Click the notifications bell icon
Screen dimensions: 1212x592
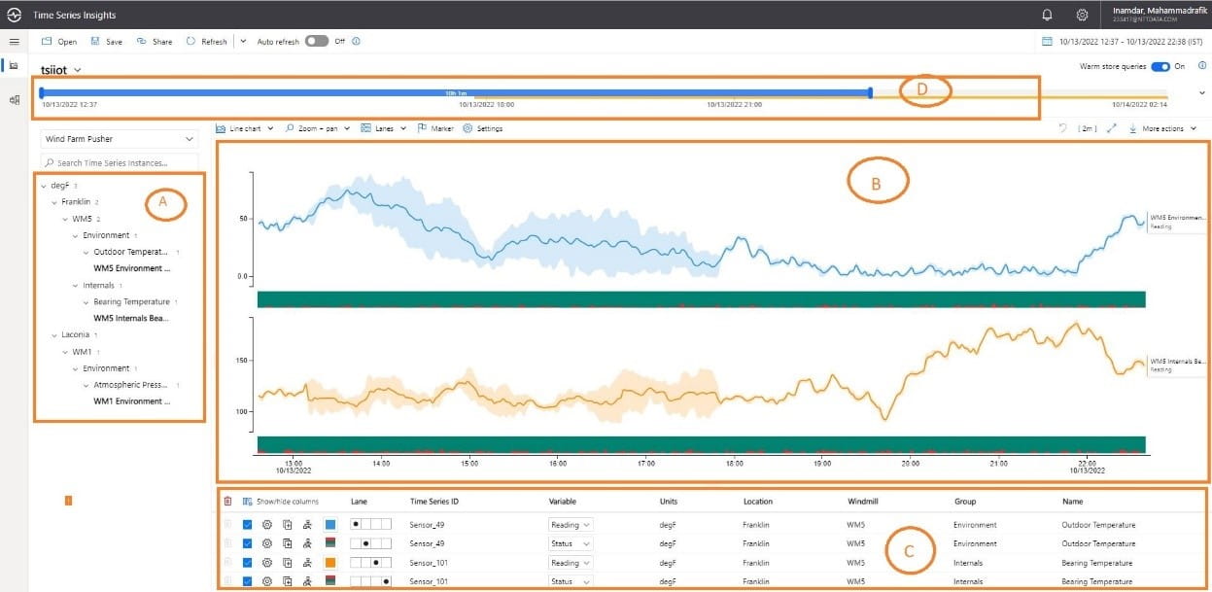tap(1048, 15)
